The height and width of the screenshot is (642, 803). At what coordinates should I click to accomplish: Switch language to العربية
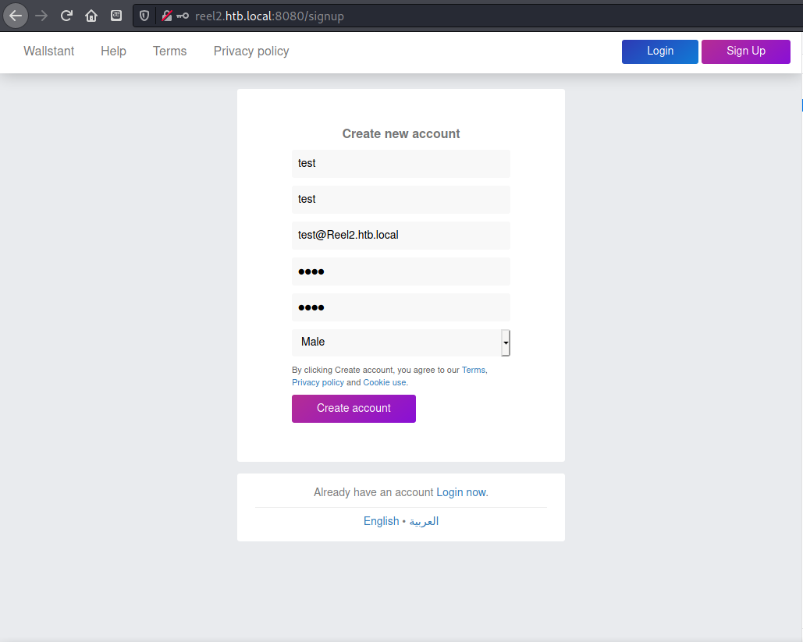point(424,521)
